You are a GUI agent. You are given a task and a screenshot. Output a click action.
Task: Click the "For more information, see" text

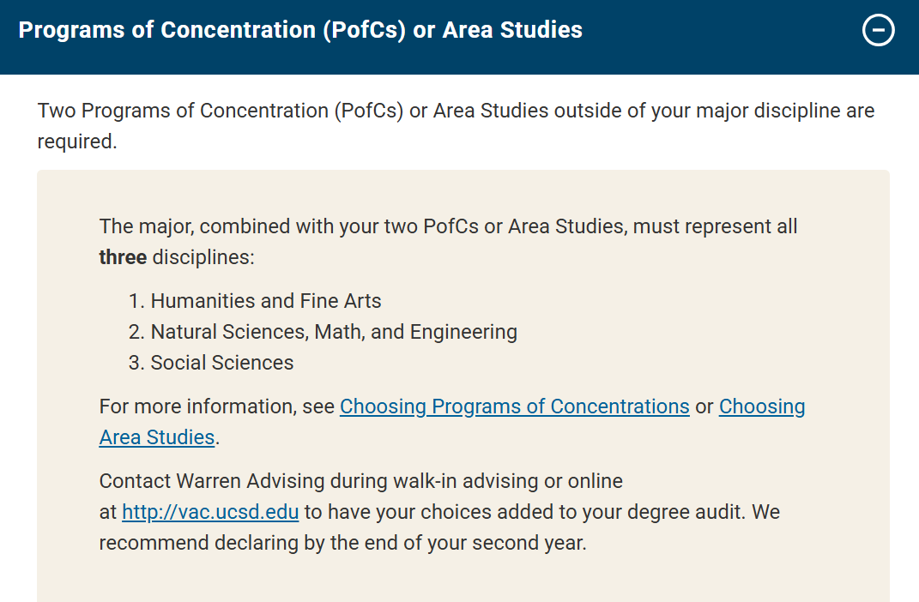[216, 406]
